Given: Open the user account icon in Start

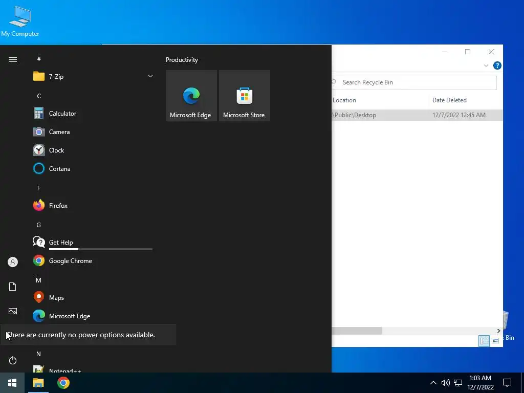Looking at the screenshot, I should click(x=13, y=262).
